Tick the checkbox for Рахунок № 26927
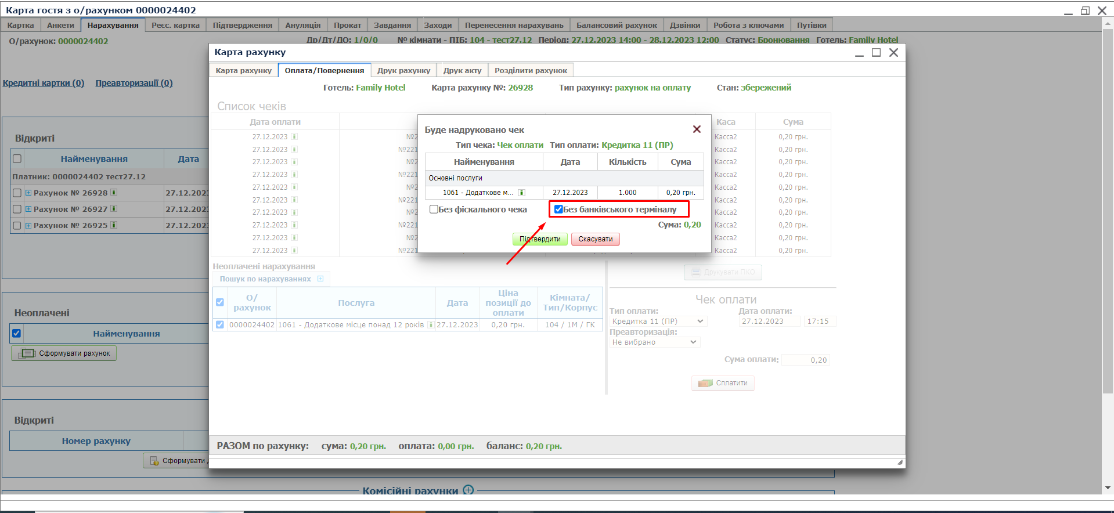 (x=17, y=209)
